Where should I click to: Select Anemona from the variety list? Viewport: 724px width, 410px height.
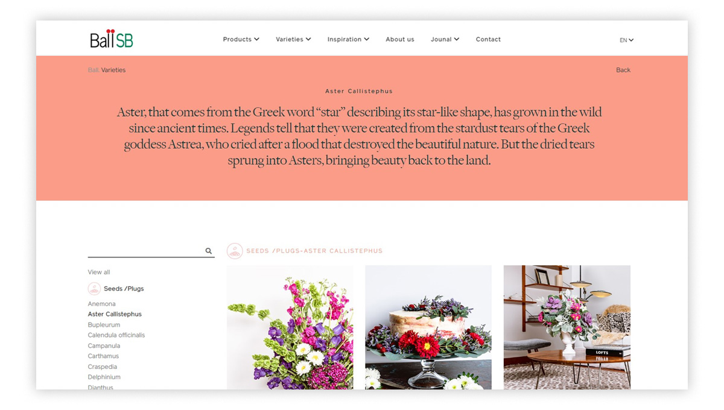point(101,304)
